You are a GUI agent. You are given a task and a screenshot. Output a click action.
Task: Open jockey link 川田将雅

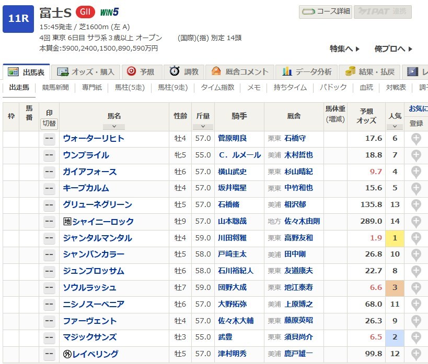coord(232,238)
